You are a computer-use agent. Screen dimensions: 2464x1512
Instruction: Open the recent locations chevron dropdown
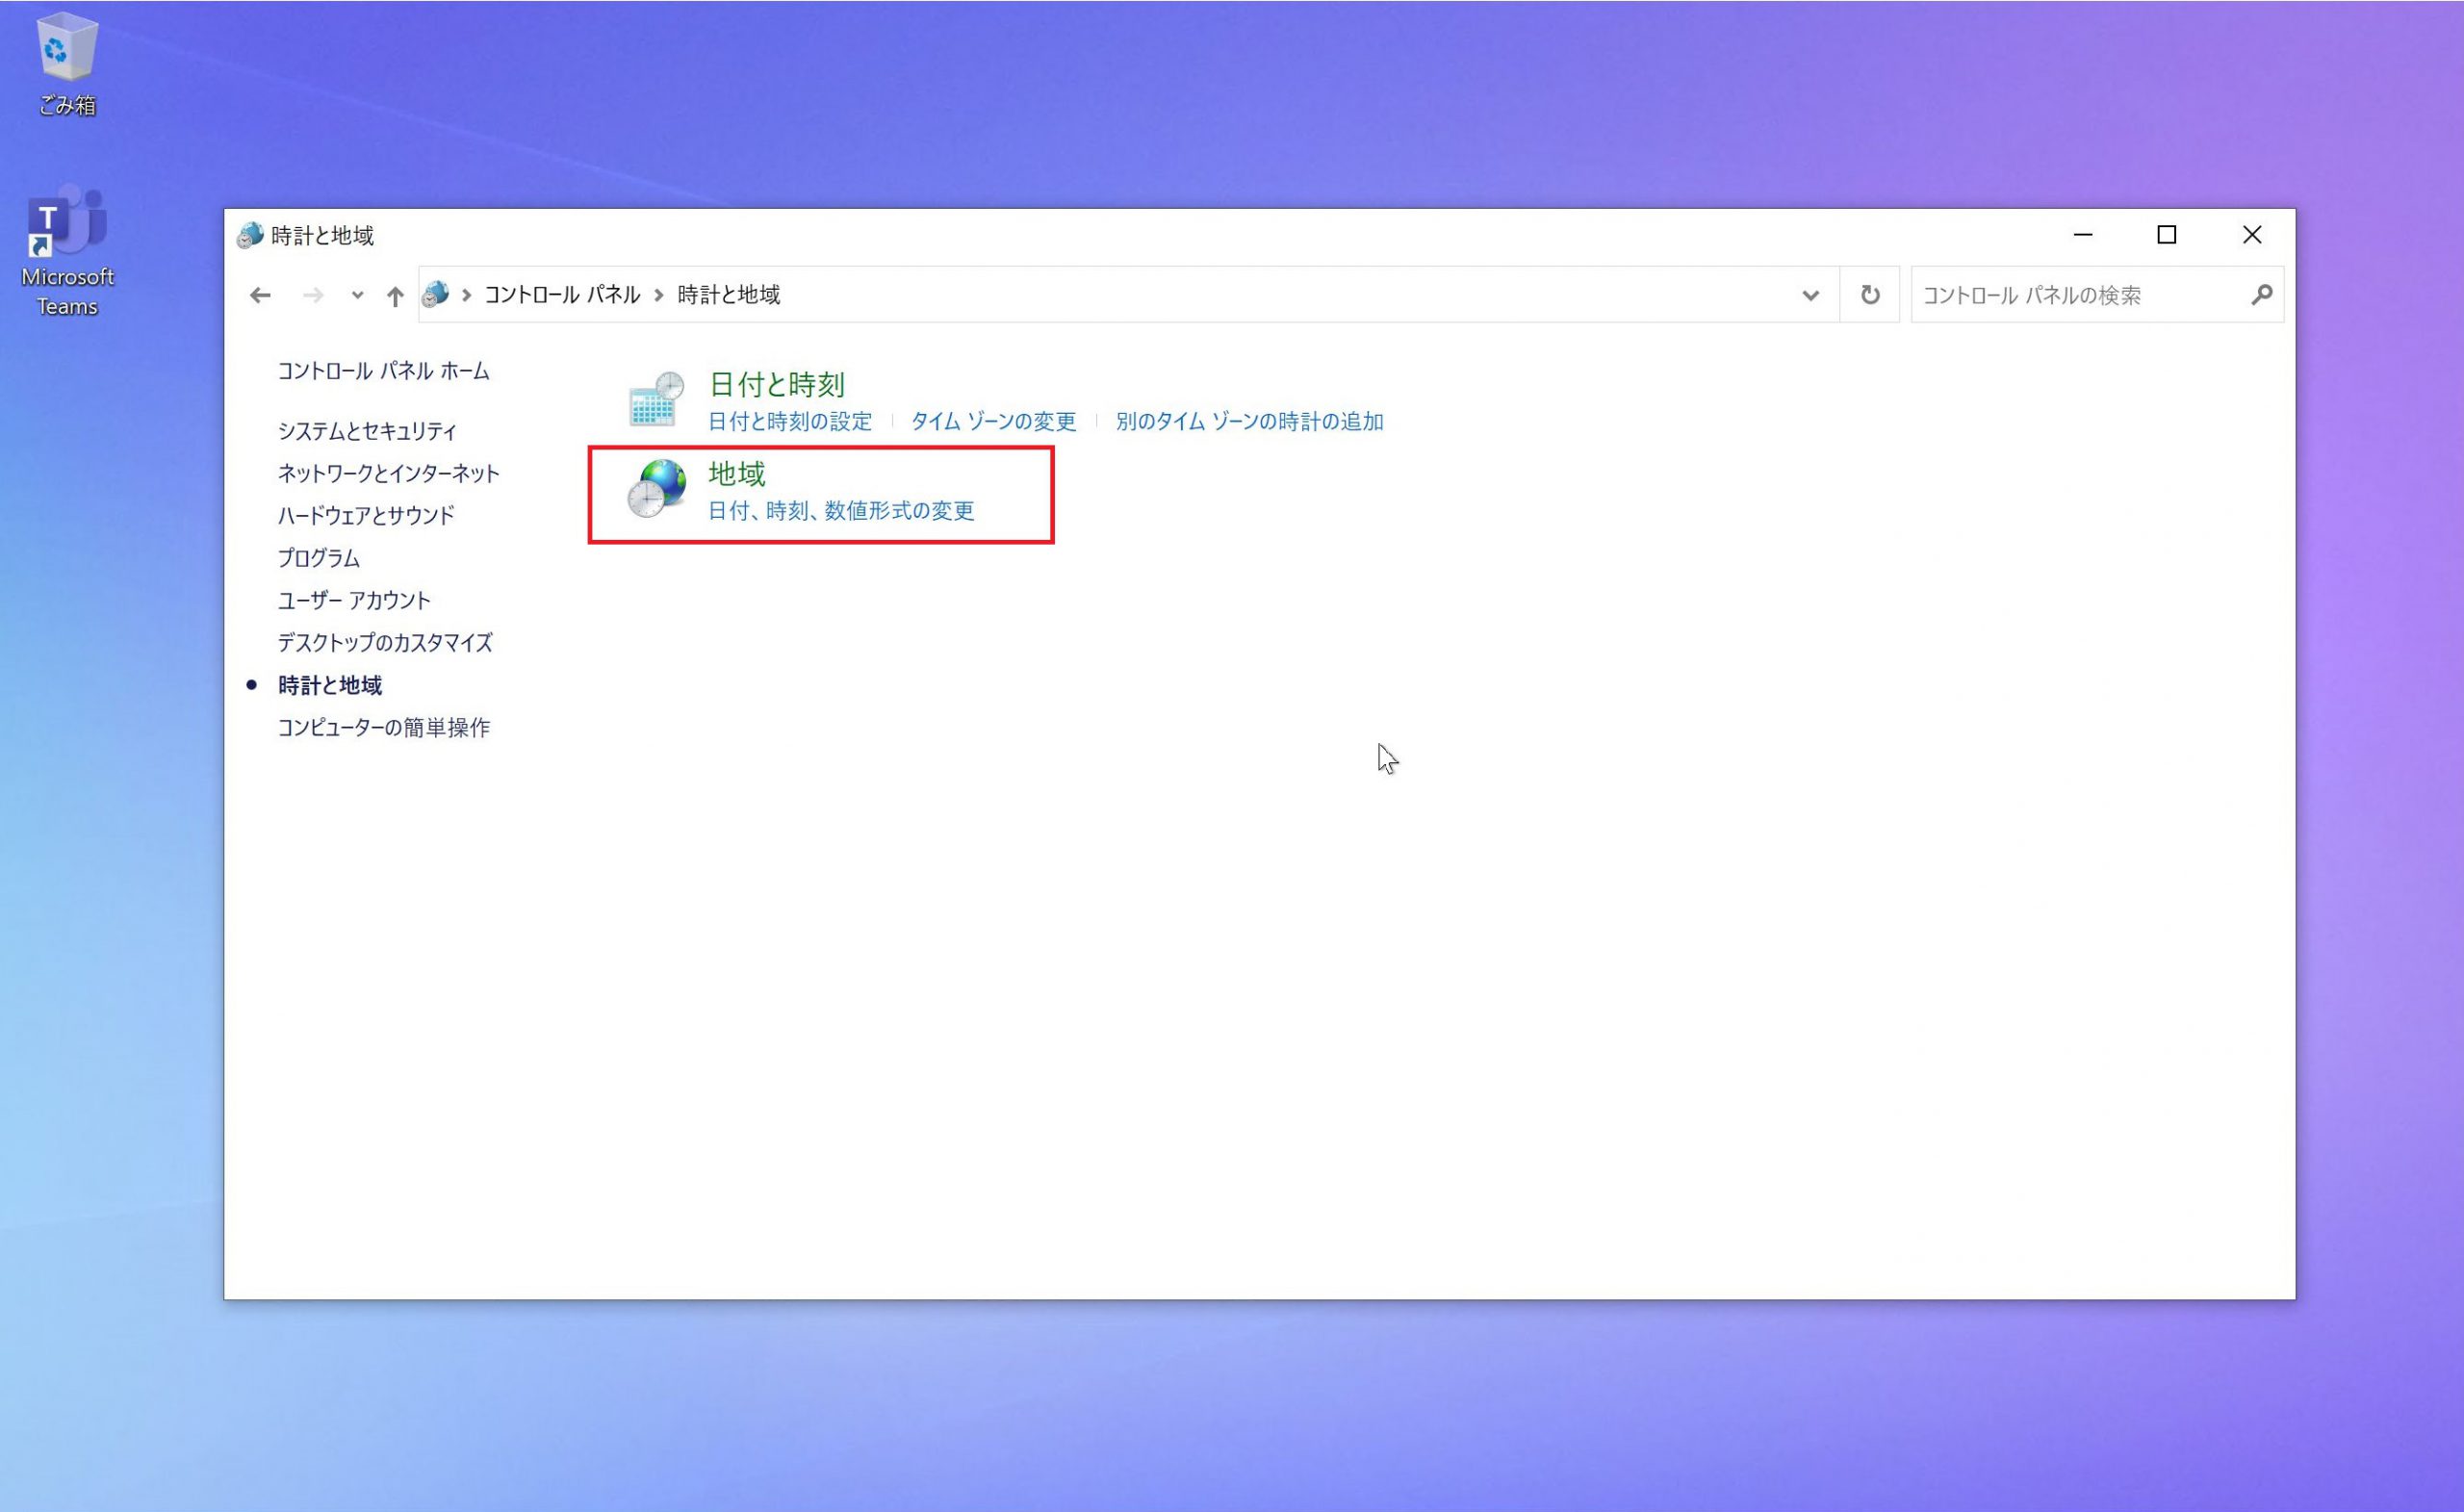pos(357,295)
